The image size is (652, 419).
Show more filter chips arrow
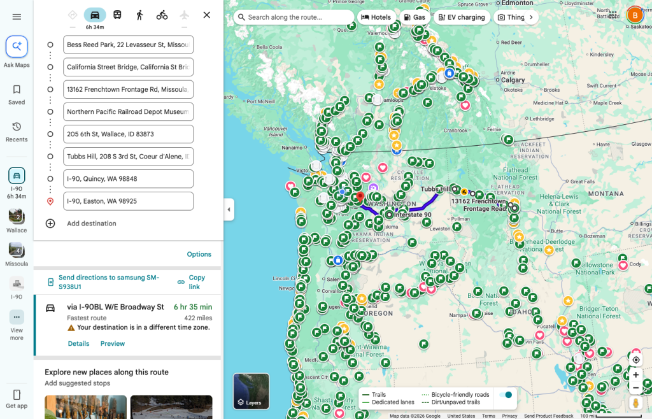tap(531, 17)
